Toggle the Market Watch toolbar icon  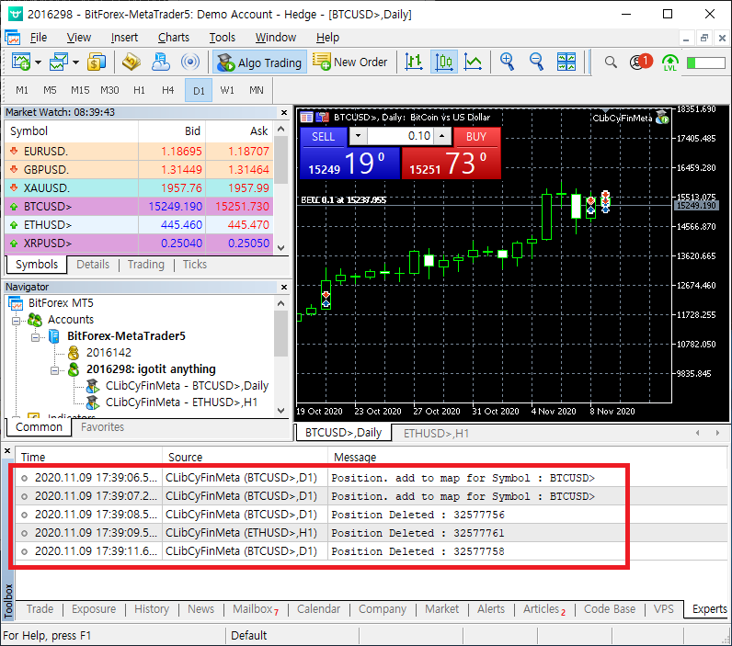97,62
